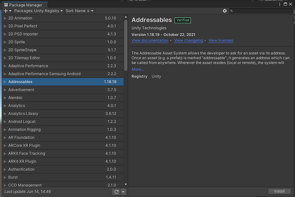
Task: Select the Android Logcat package
Action: tap(63, 122)
